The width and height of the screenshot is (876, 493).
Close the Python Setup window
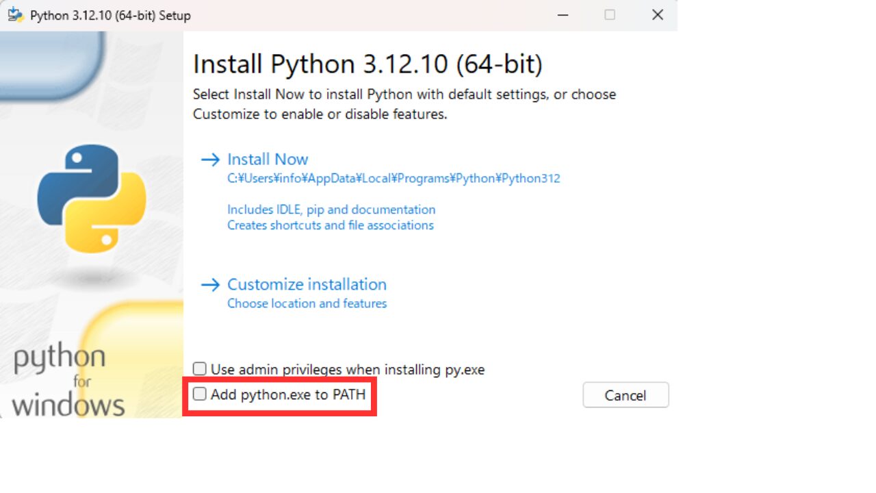coord(658,14)
